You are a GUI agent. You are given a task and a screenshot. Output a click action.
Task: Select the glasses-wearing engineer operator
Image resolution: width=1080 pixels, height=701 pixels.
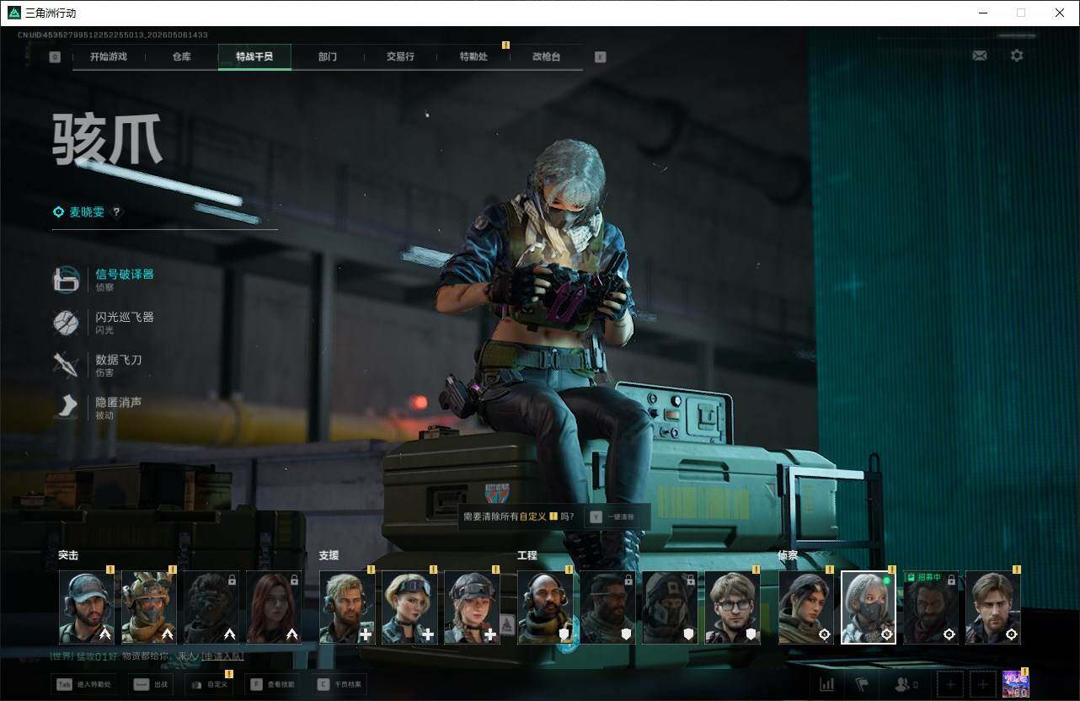coord(732,607)
